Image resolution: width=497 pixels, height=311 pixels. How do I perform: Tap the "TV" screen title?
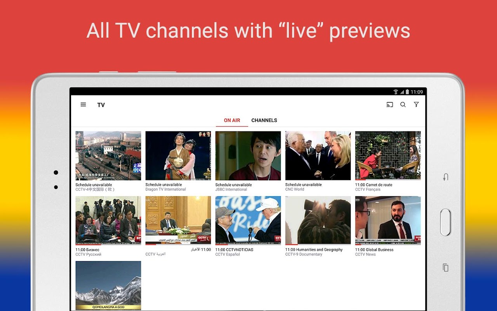pos(101,105)
